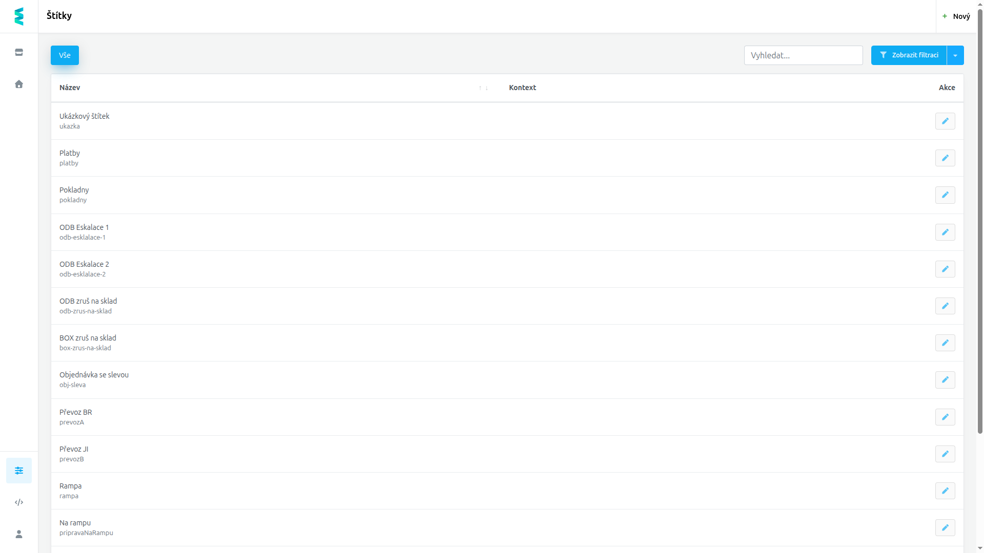Open the user profile icon in sidebar
Screen dimensions: 984x553
pos(19,534)
